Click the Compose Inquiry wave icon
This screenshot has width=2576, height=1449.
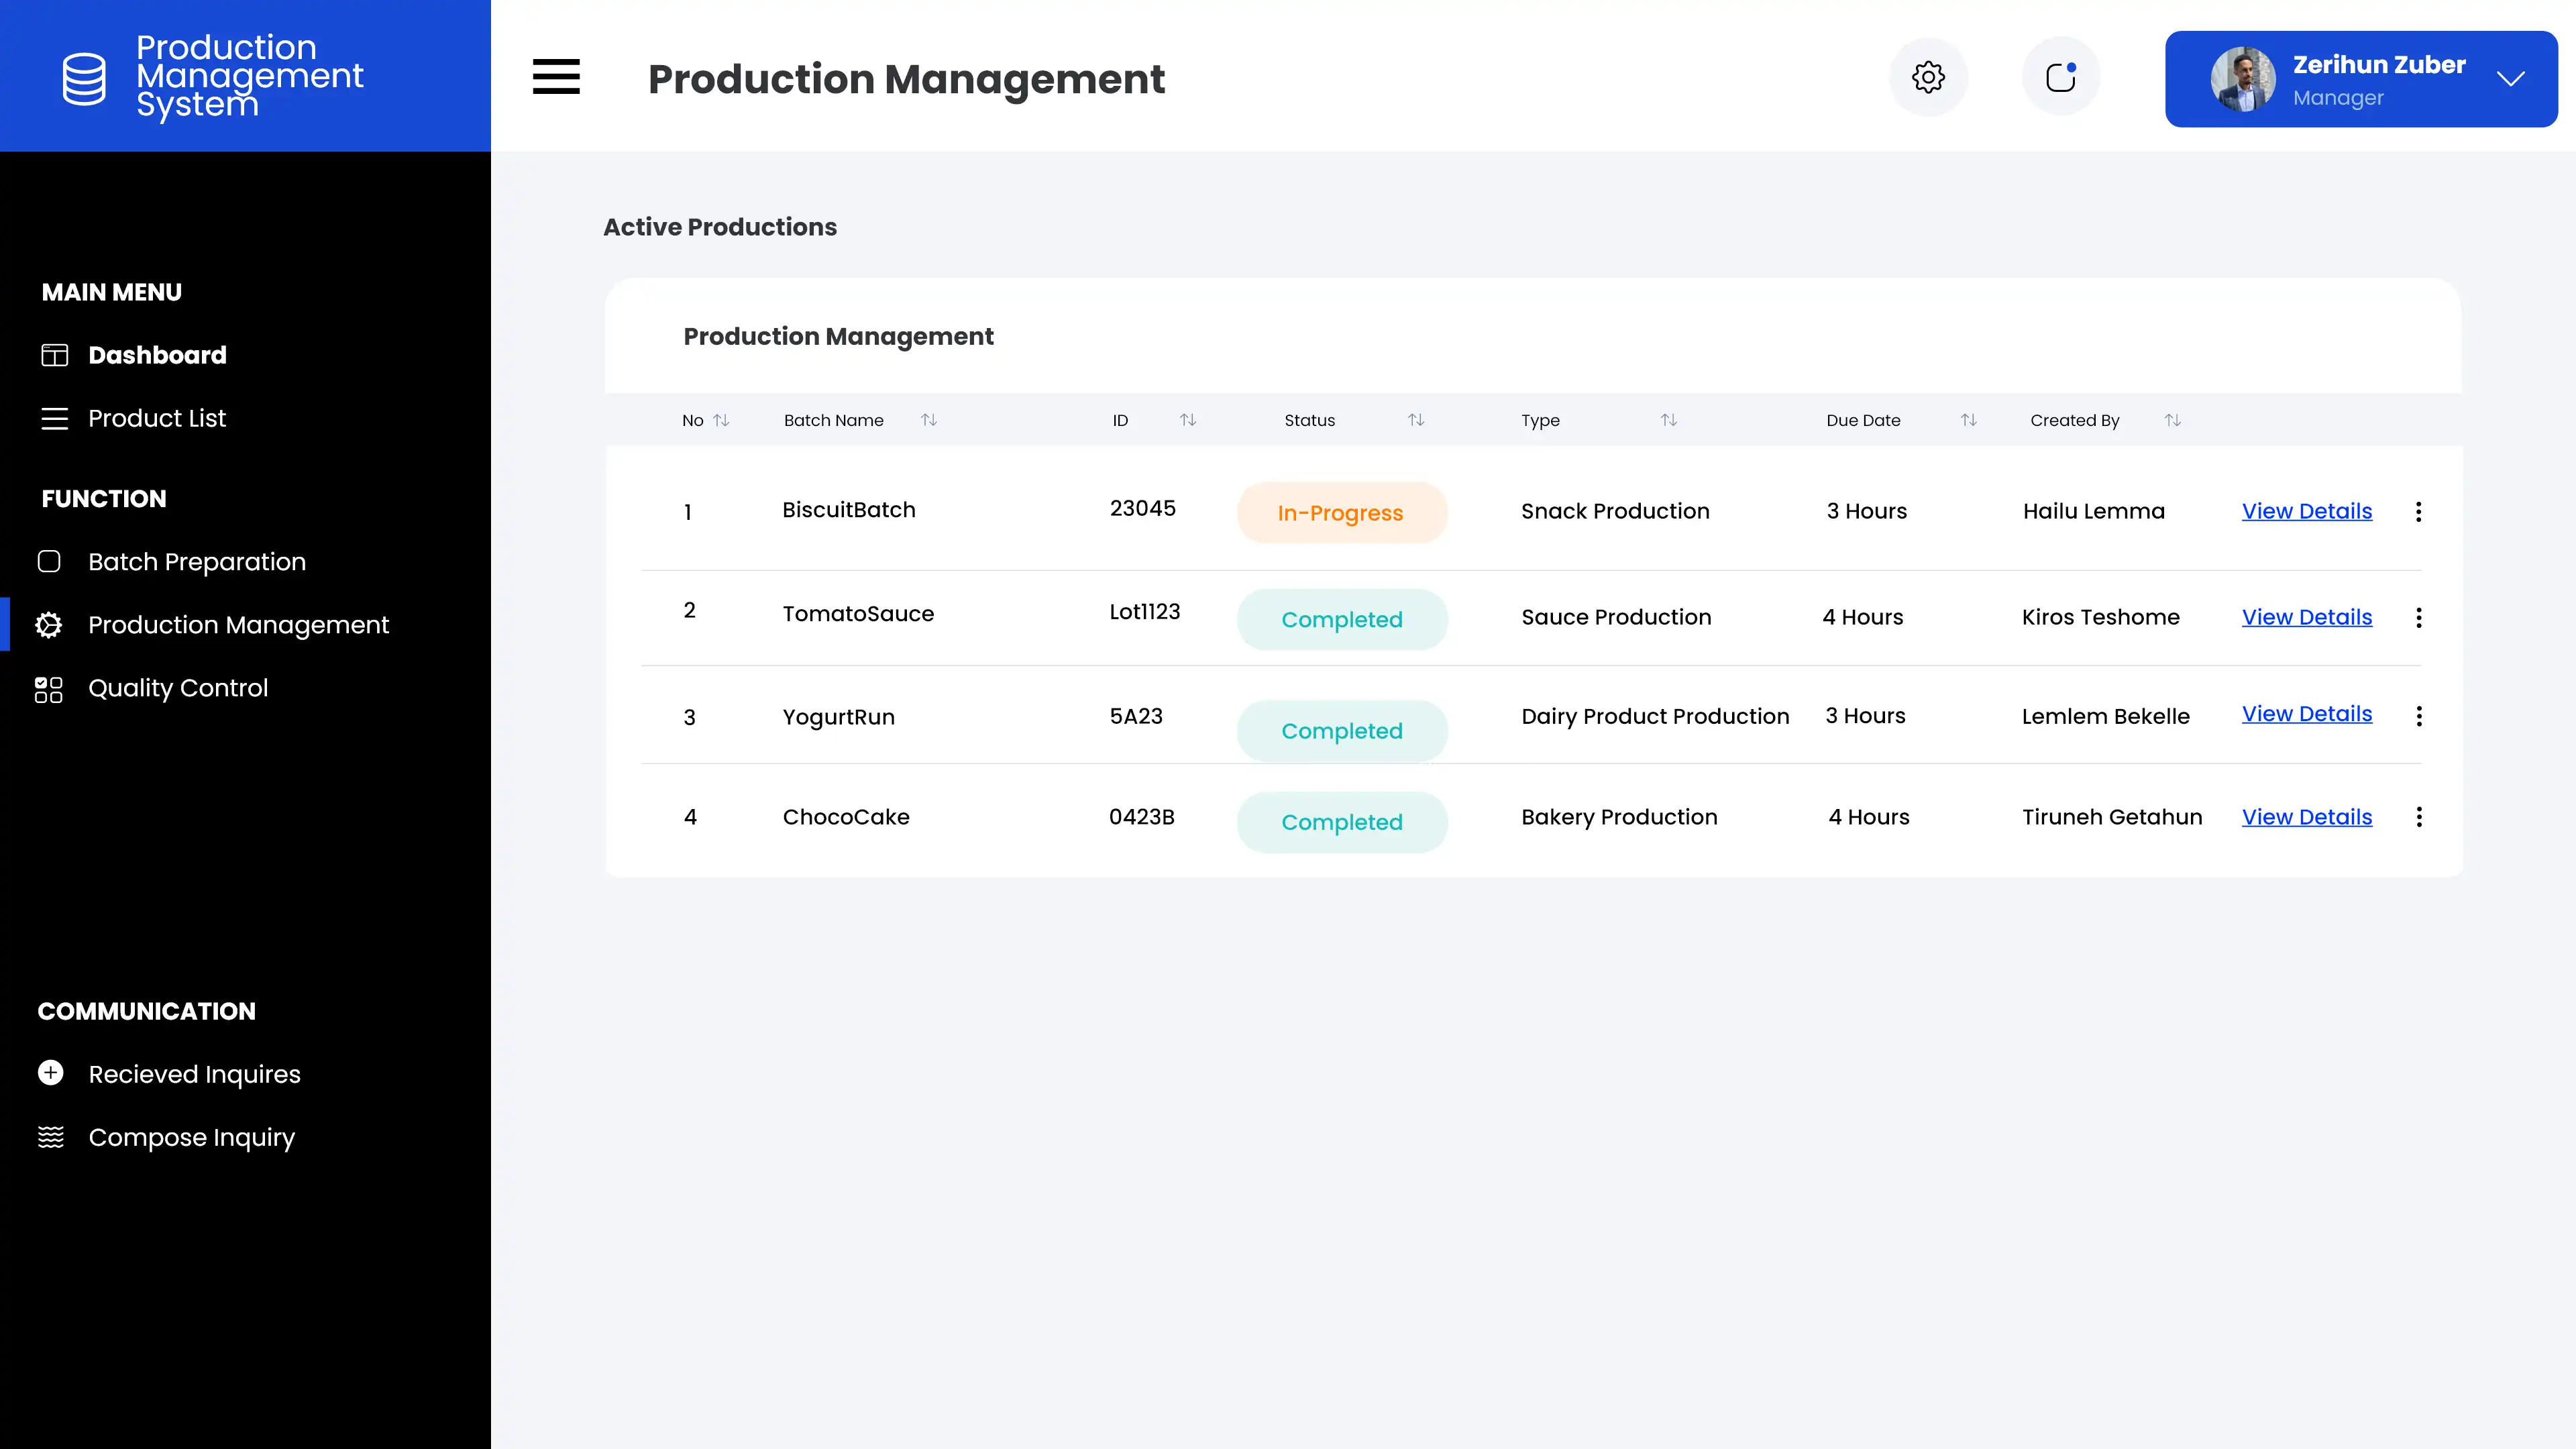(x=51, y=1137)
